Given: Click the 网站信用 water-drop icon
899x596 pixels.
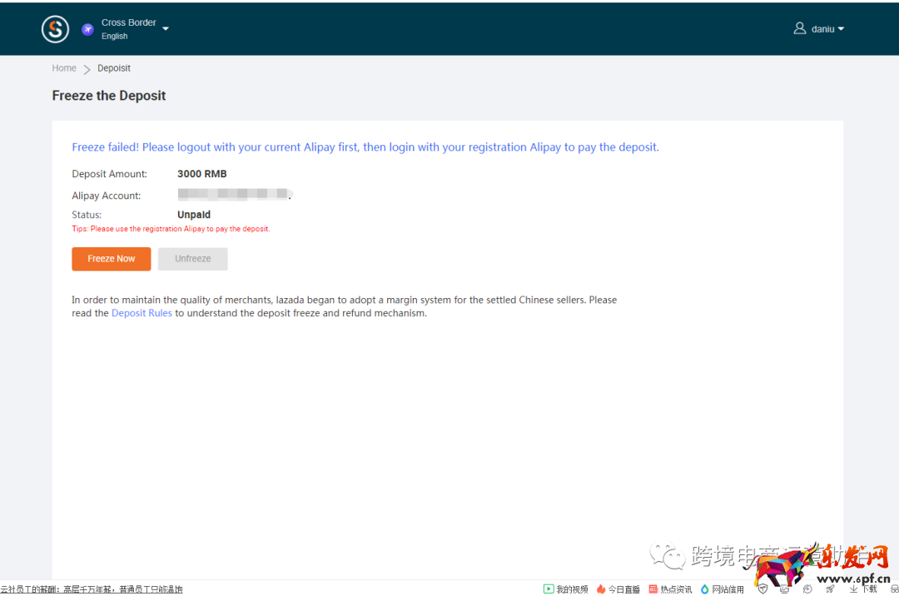Looking at the screenshot, I should pyautogui.click(x=703, y=589).
